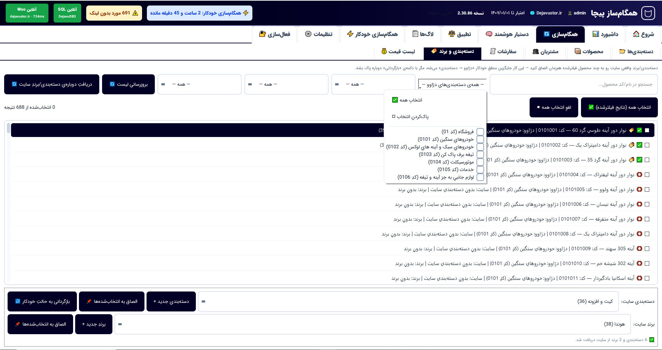Open the لاگ‌ها tab
The width and height of the screenshot is (662, 350).
[x=423, y=34]
